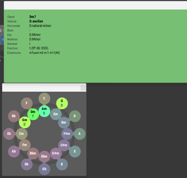This screenshot has width=187, height=178.
Task: Click the Gm dominant chord circle
Action: [x=25, y=122]
